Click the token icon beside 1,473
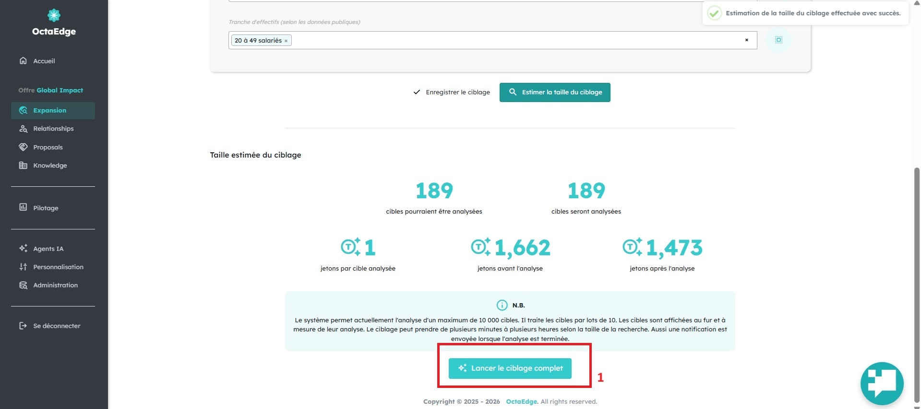 [633, 247]
